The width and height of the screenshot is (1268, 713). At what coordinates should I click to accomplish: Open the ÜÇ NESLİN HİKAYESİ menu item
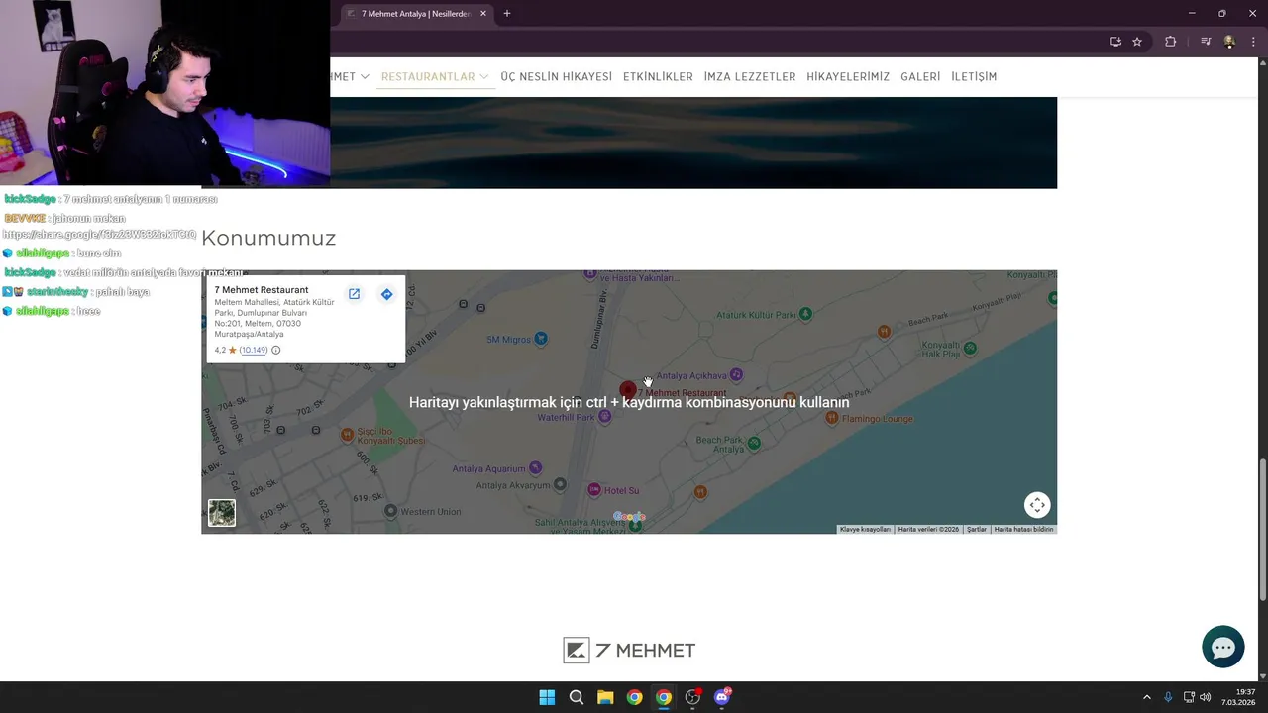[556, 76]
